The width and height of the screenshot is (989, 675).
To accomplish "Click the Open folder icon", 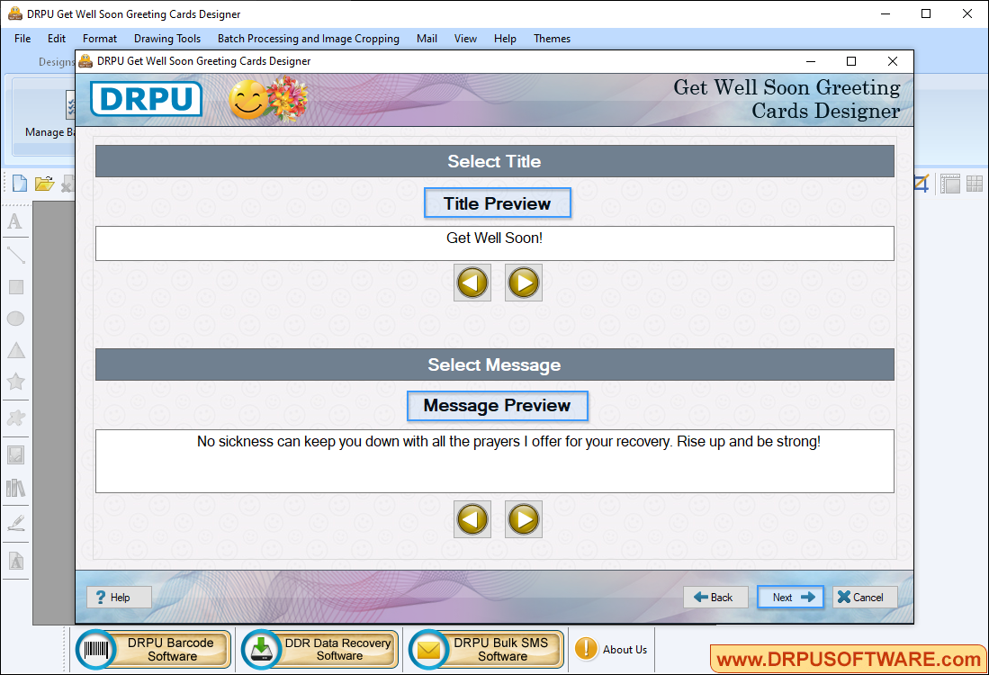I will (44, 184).
